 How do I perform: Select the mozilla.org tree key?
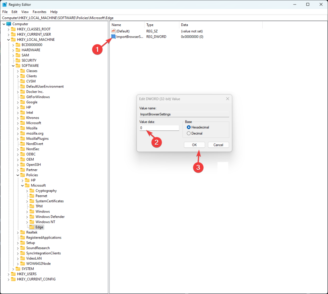click(x=35, y=133)
